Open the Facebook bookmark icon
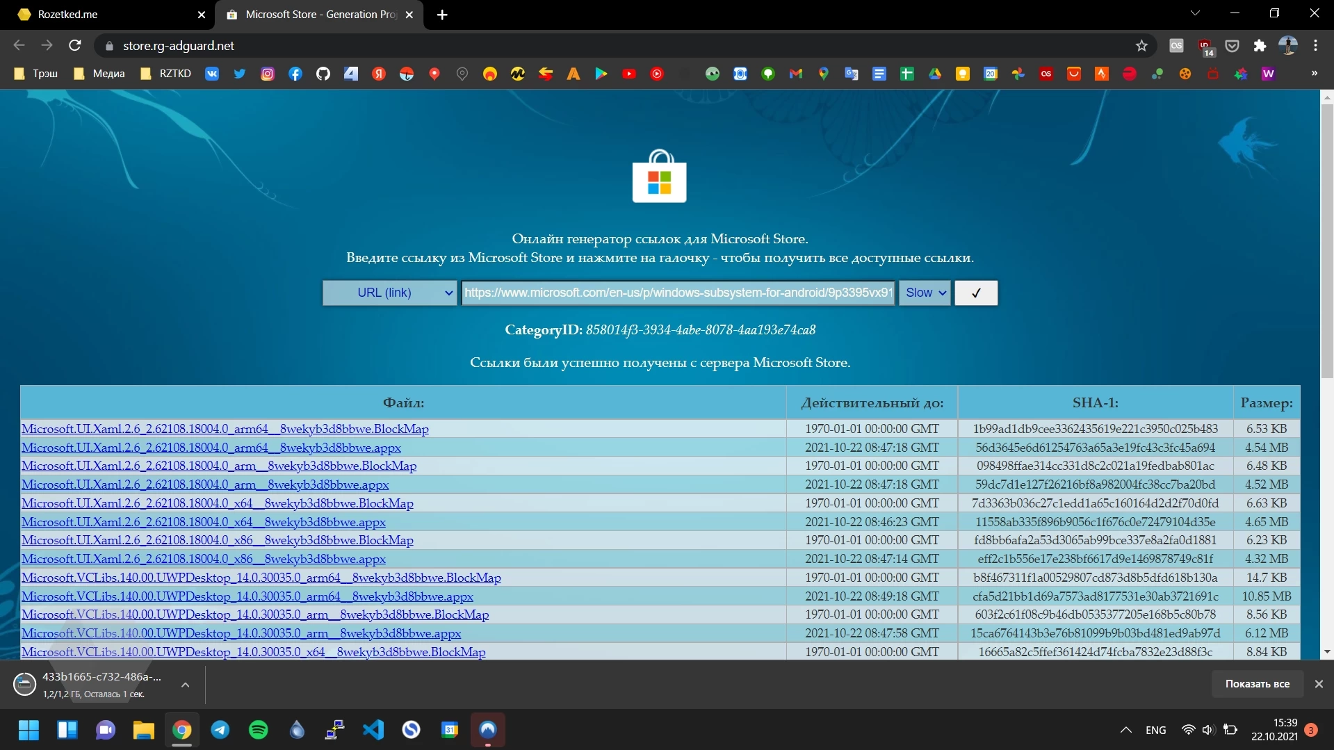This screenshot has width=1334, height=750. pyautogui.click(x=295, y=74)
